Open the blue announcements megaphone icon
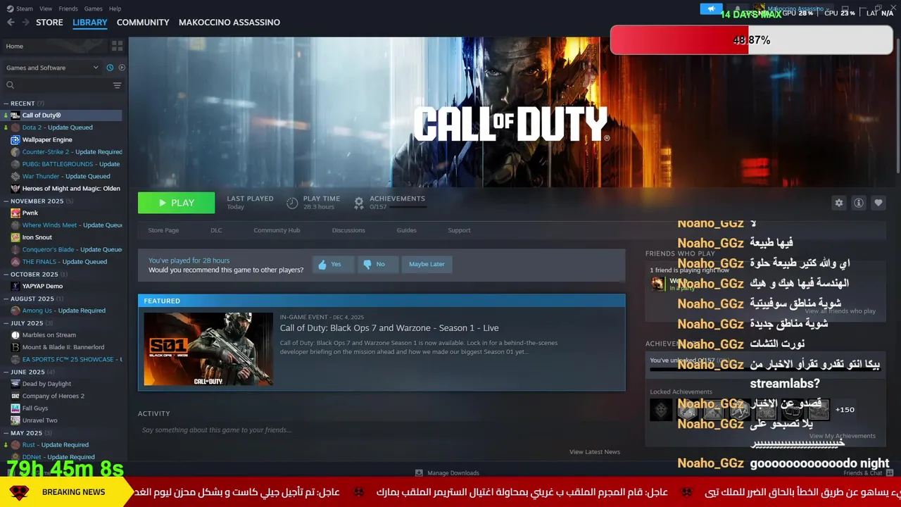The width and height of the screenshot is (901, 507). 711,9
